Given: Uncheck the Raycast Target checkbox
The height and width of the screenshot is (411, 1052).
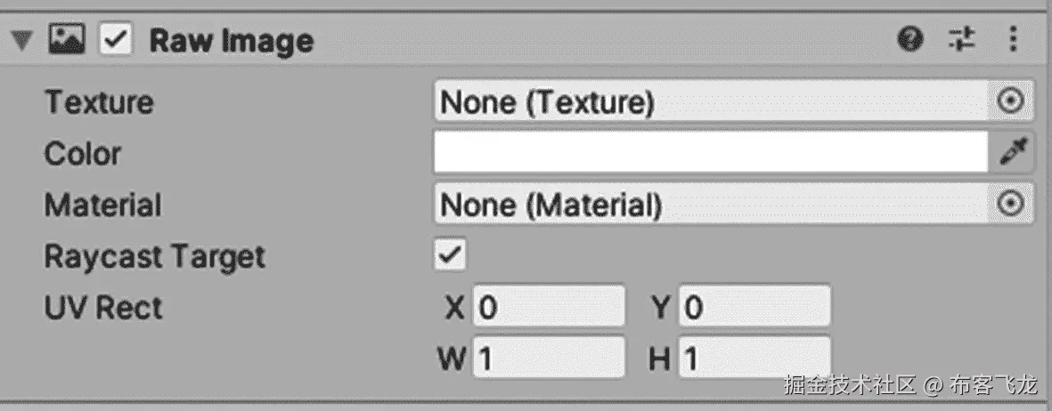Looking at the screenshot, I should (x=450, y=256).
